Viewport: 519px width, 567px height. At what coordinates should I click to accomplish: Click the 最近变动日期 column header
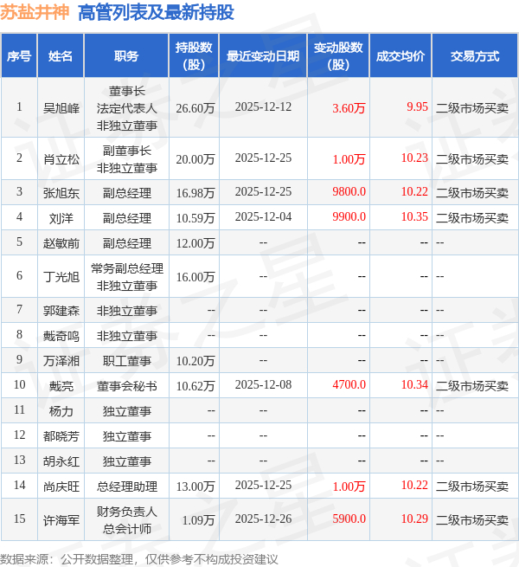[263, 55]
